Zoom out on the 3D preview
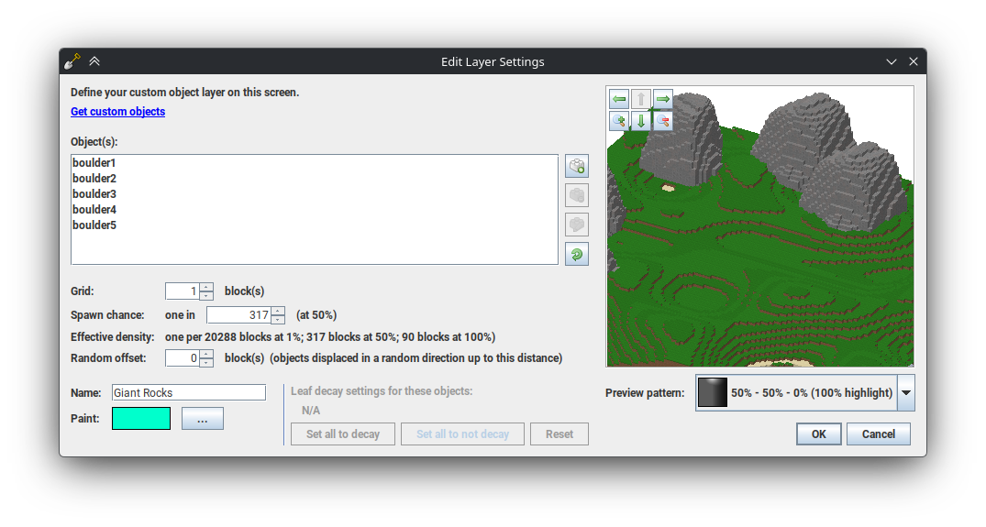This screenshot has width=986, height=527. [x=662, y=121]
